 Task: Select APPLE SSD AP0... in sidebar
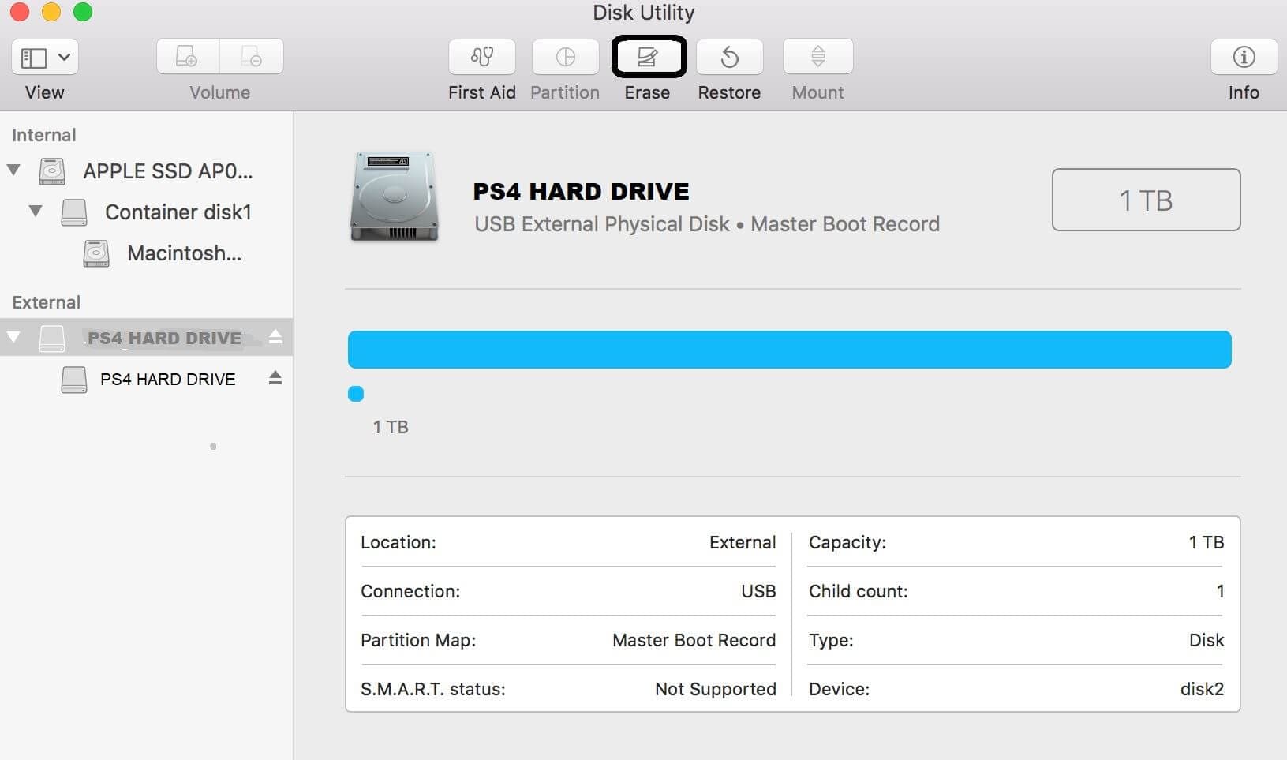(x=168, y=170)
